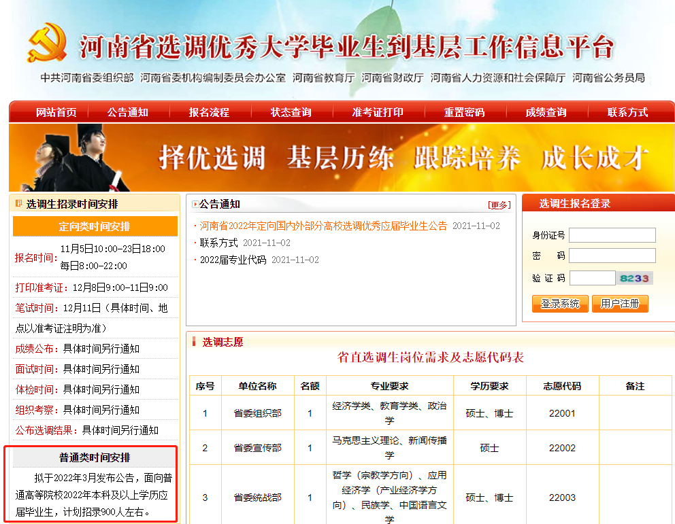Click the 组织考察 label

(x=37, y=410)
